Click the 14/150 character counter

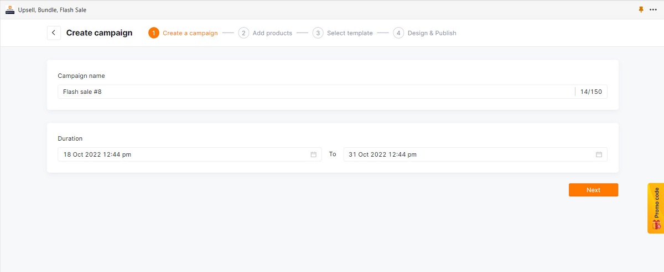591,92
